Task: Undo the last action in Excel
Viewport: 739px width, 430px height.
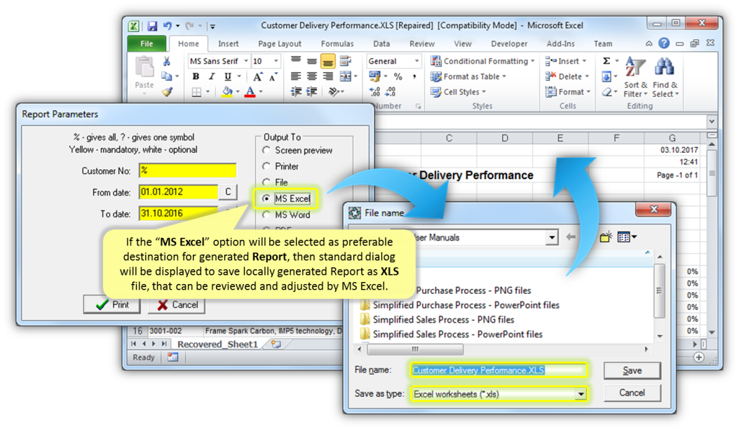Action: (x=168, y=26)
